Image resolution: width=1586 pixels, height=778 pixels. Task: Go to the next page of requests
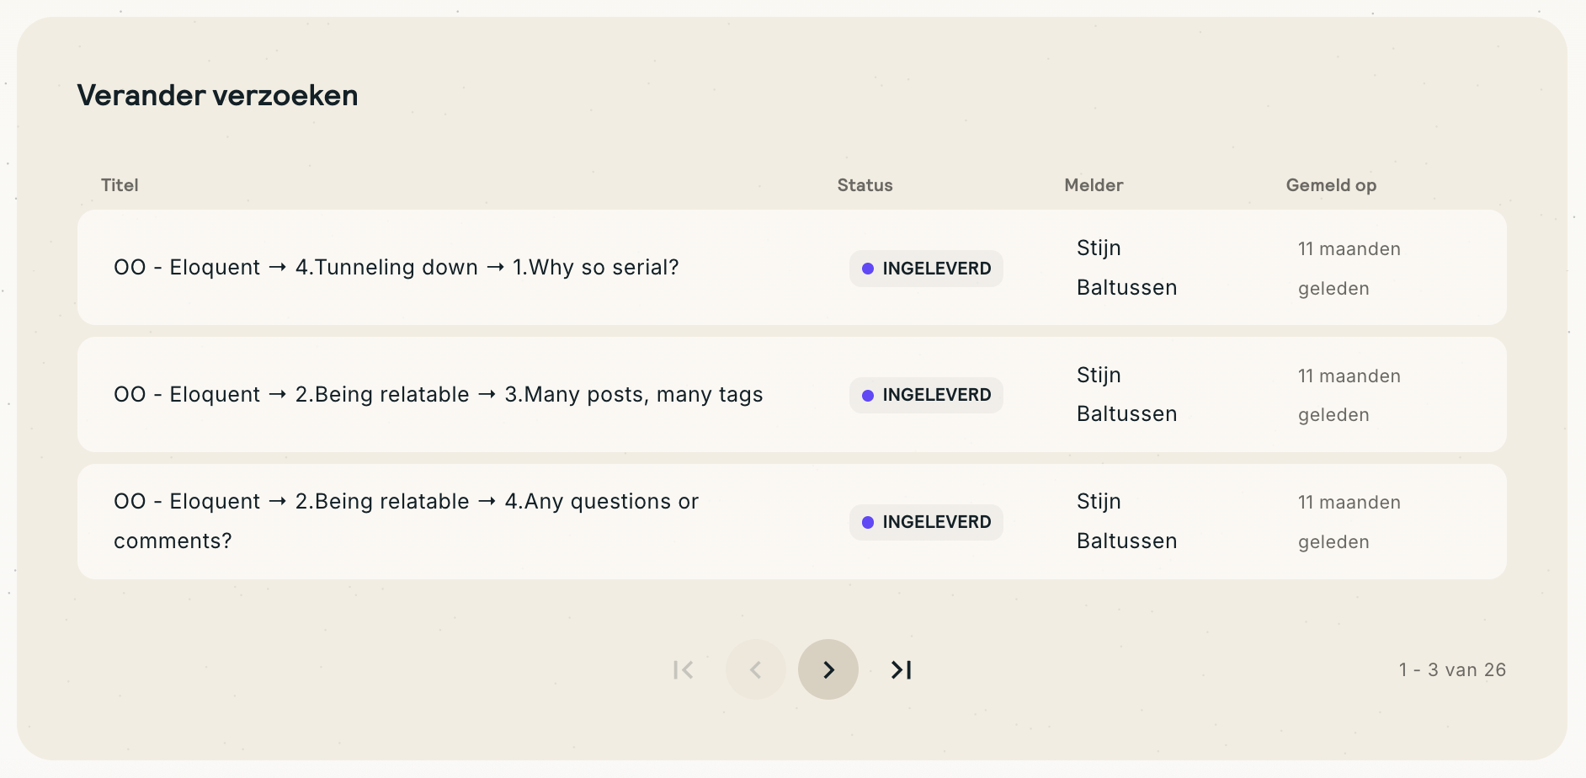coord(828,669)
